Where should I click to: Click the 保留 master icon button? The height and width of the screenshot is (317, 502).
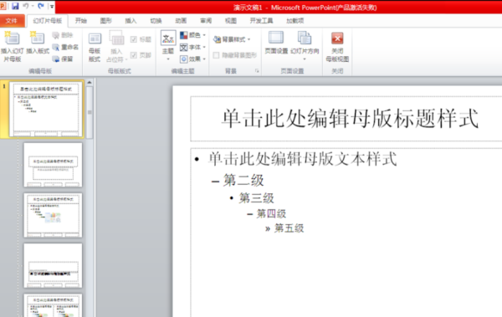tap(56, 59)
